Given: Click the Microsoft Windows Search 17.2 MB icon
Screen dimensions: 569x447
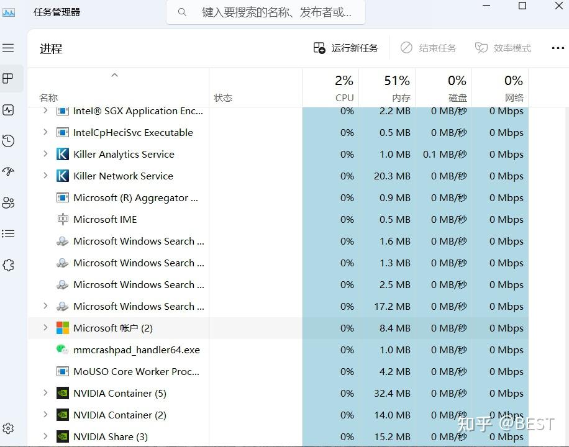Looking at the screenshot, I should 62,306.
